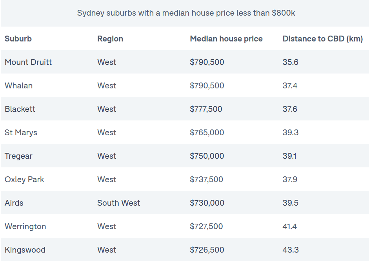
Task: Click the Suburb column header
Action: click(18, 38)
